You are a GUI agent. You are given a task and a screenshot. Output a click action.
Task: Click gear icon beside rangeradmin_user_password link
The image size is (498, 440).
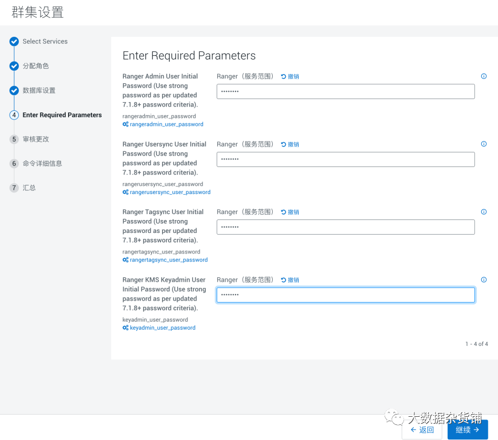pyautogui.click(x=125, y=124)
